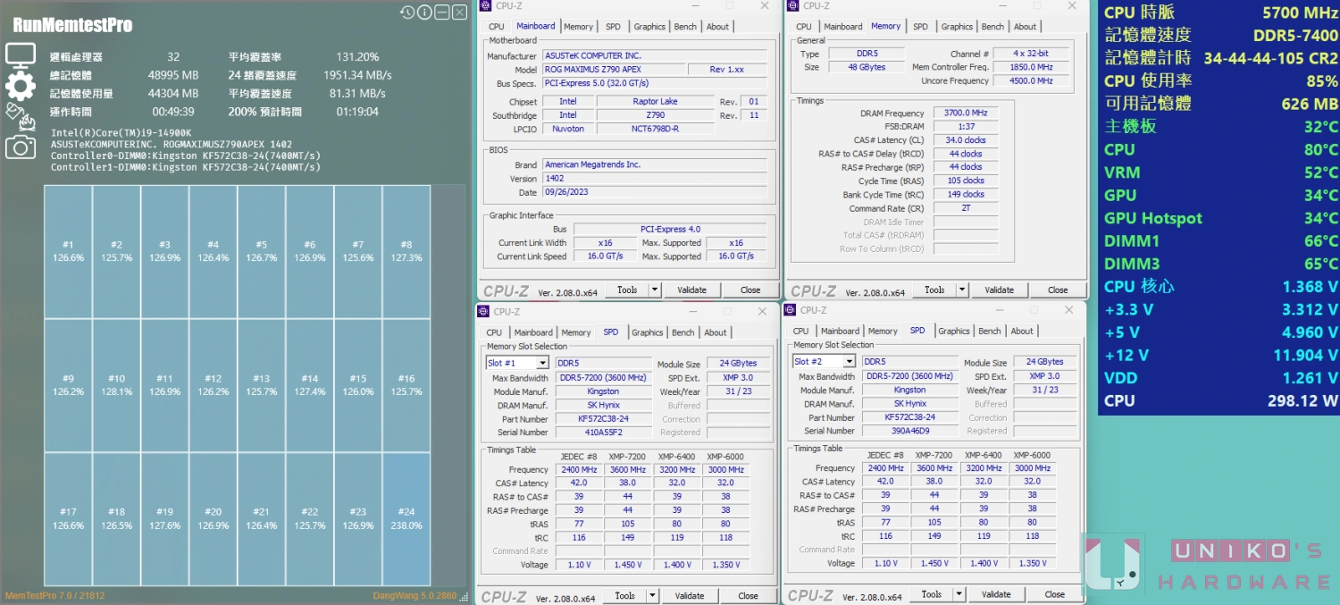This screenshot has height=605, width=1340.
Task: Expand Tools arrow in the Slot #1 SPD window
Action: coord(652,595)
